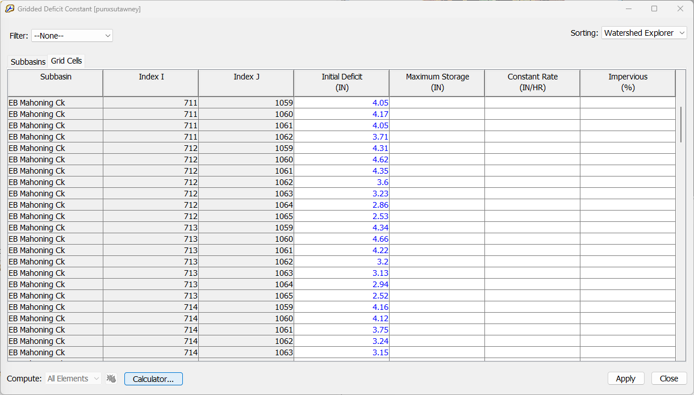The width and height of the screenshot is (694, 395).
Task: Click the Constant Rate (IN/HR) column header
Action: (x=533, y=83)
